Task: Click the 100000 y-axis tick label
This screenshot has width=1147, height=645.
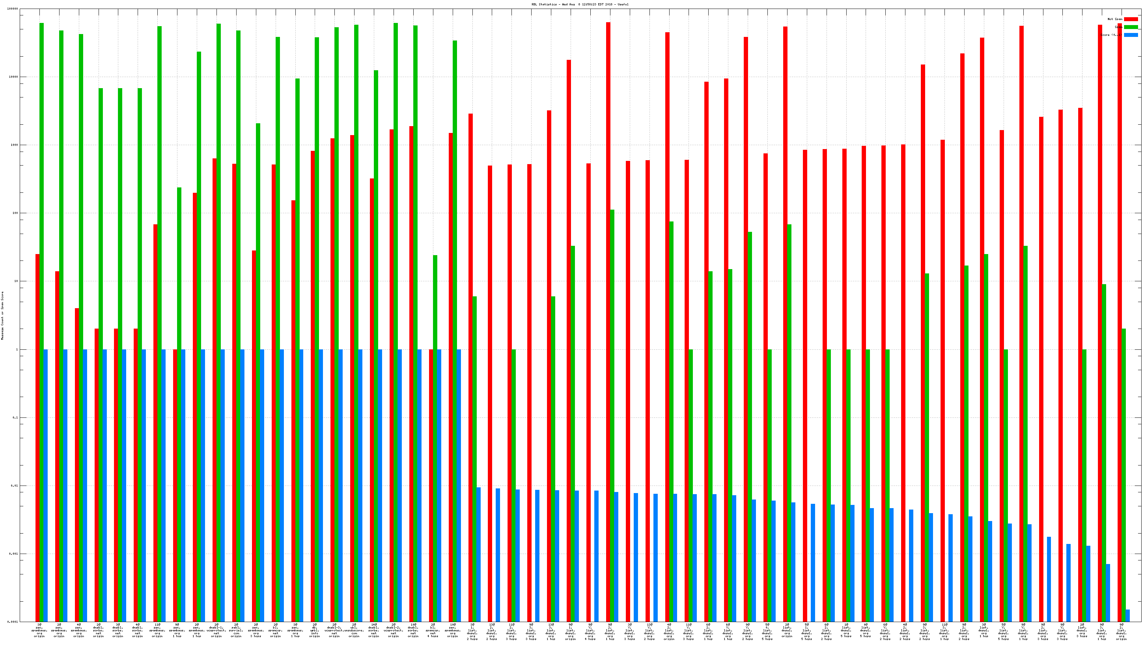Action: 13,9
